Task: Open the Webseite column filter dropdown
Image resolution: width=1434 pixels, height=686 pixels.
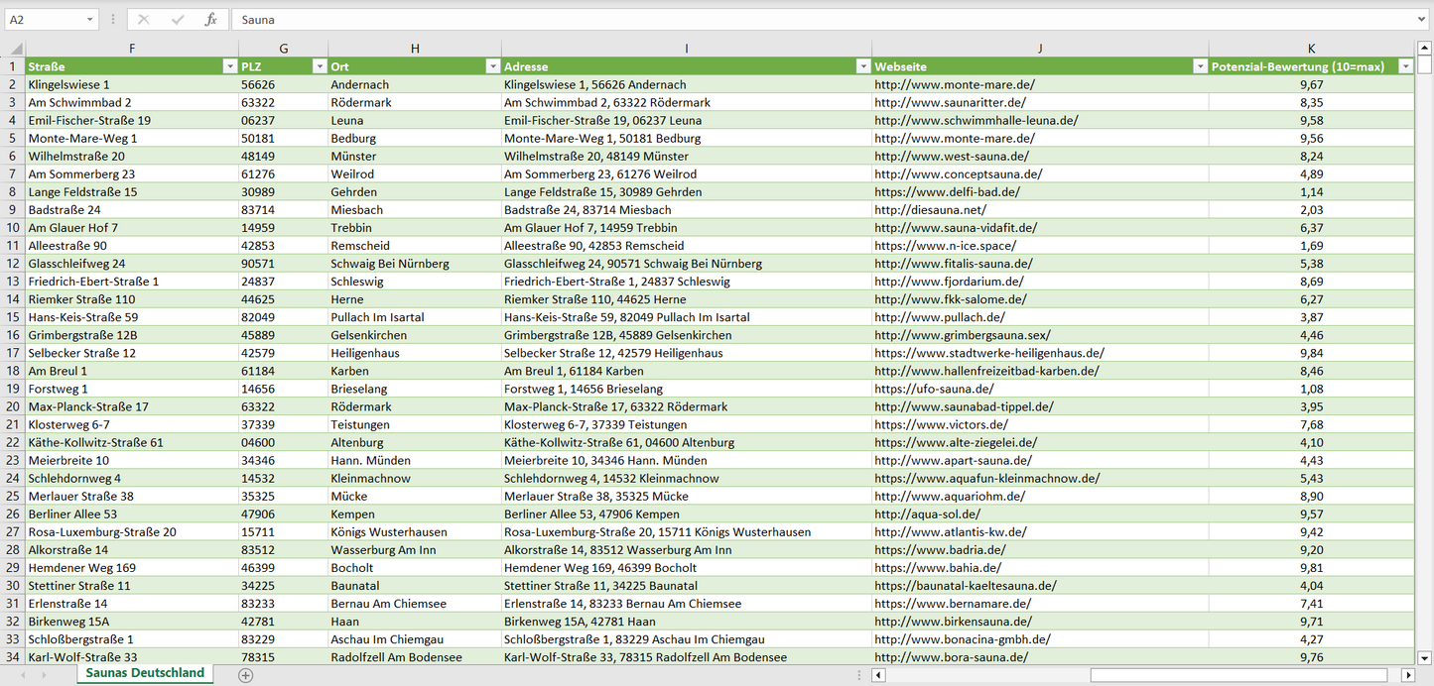Action: coord(1199,66)
